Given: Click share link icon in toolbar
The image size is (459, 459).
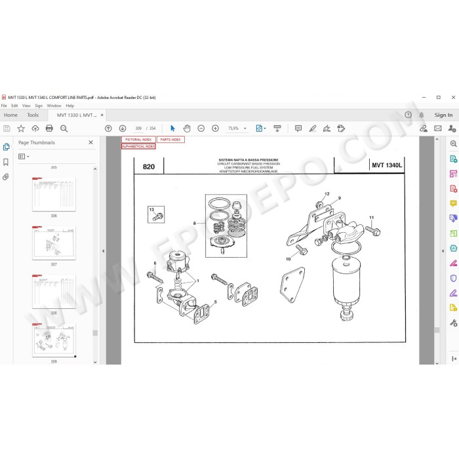Looking at the screenshot, I should click(x=424, y=129).
